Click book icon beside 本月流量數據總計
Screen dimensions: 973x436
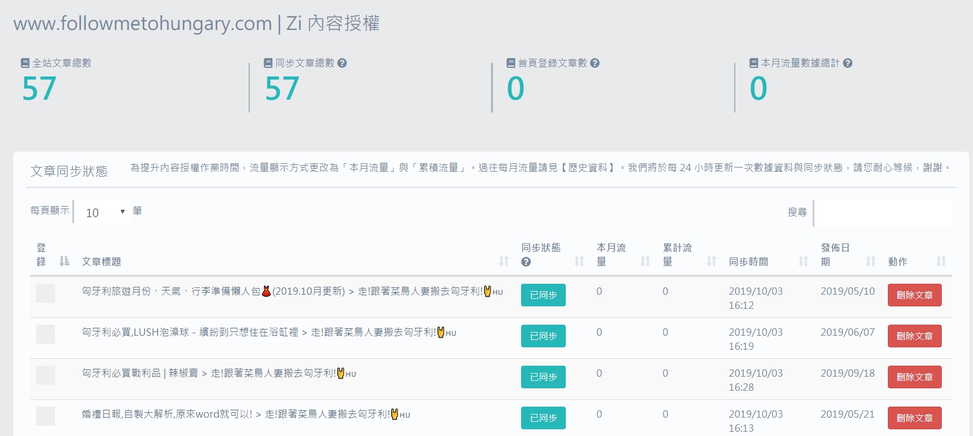coord(754,63)
